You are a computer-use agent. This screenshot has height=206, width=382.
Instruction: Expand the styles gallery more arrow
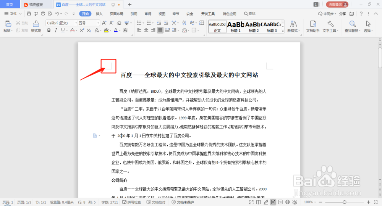click(x=283, y=31)
